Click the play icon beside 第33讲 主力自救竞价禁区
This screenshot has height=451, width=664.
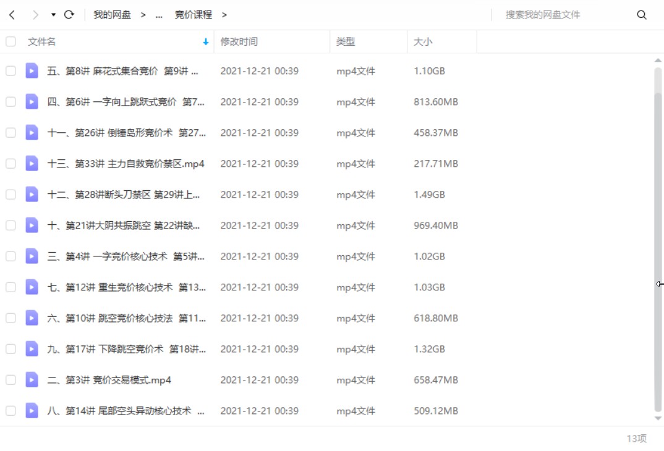(x=32, y=163)
